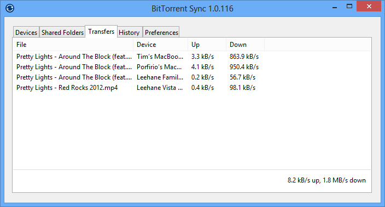This screenshot has height=207, width=385.
Task: Switch to the Devices tab
Action: 26,32
